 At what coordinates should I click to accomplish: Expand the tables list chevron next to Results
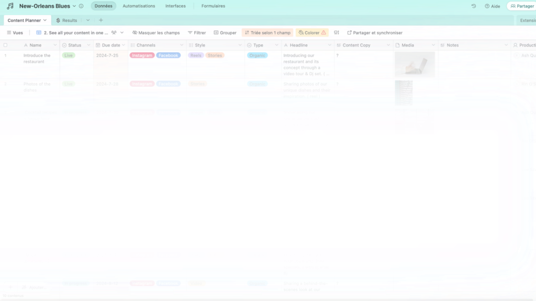88,20
